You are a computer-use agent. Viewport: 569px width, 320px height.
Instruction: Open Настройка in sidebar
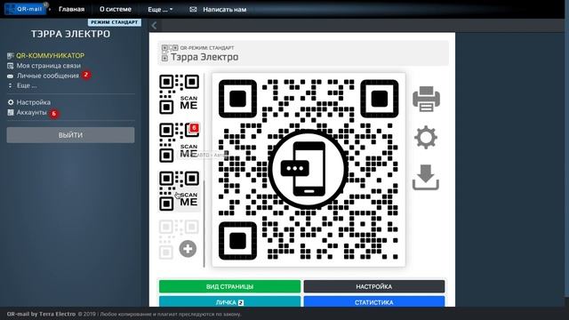[x=34, y=102]
